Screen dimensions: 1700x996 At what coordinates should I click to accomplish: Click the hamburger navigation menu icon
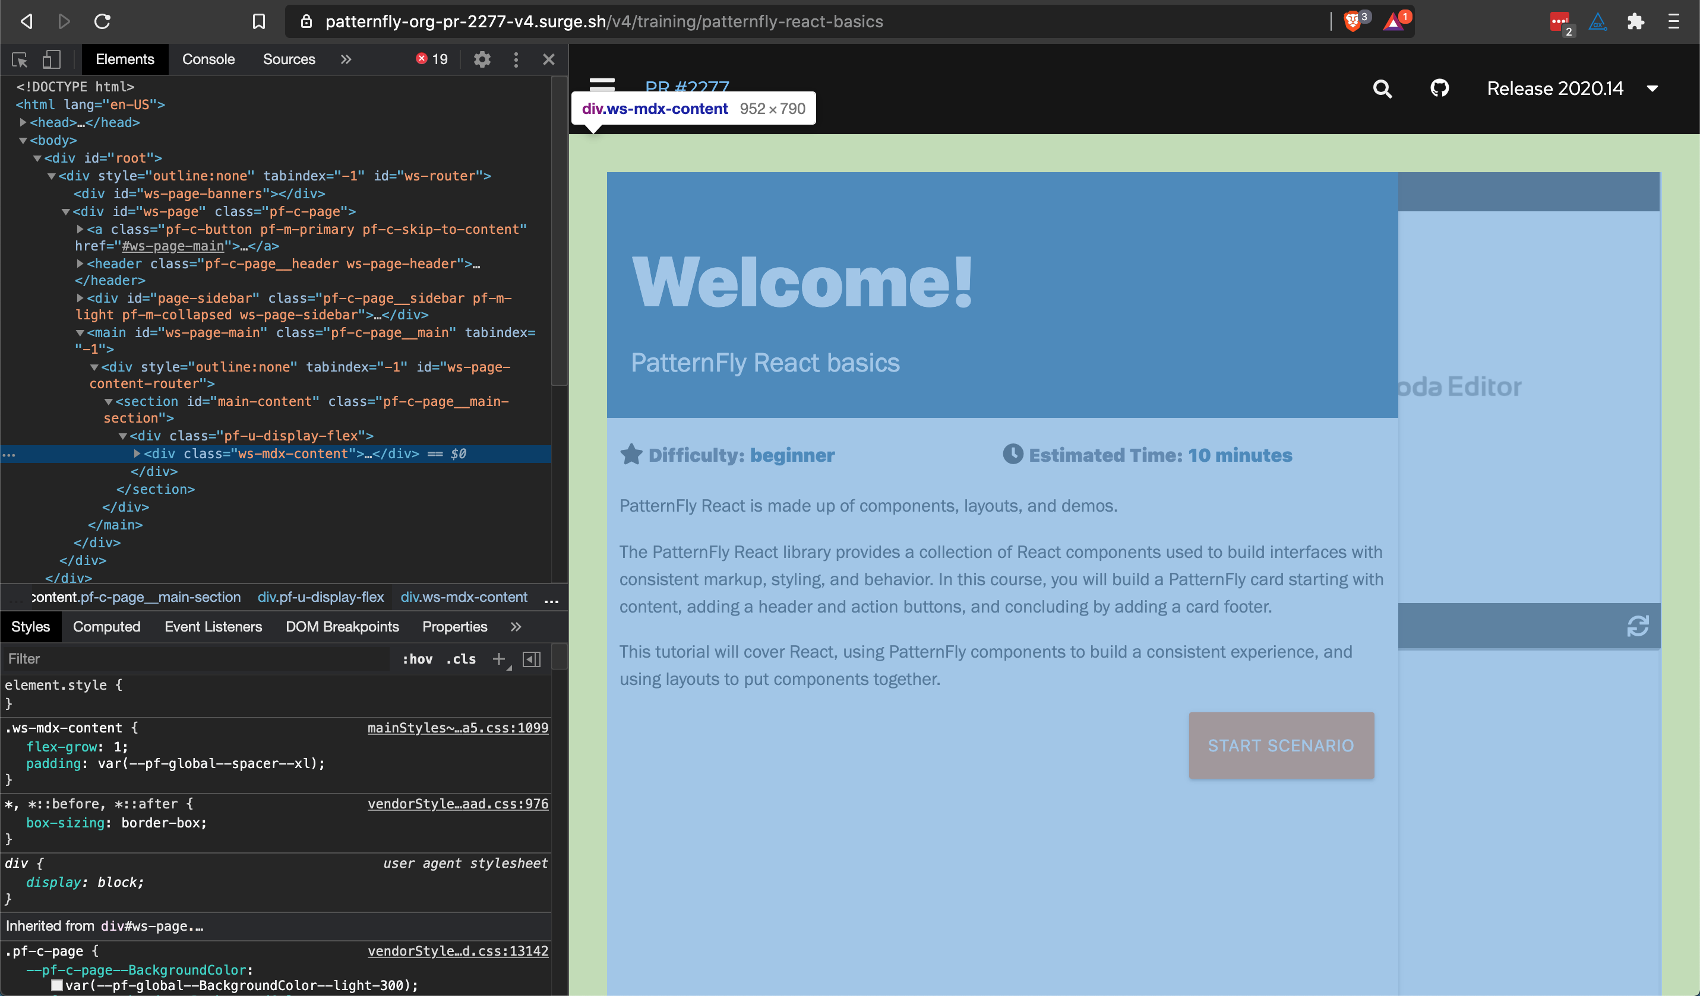click(602, 84)
